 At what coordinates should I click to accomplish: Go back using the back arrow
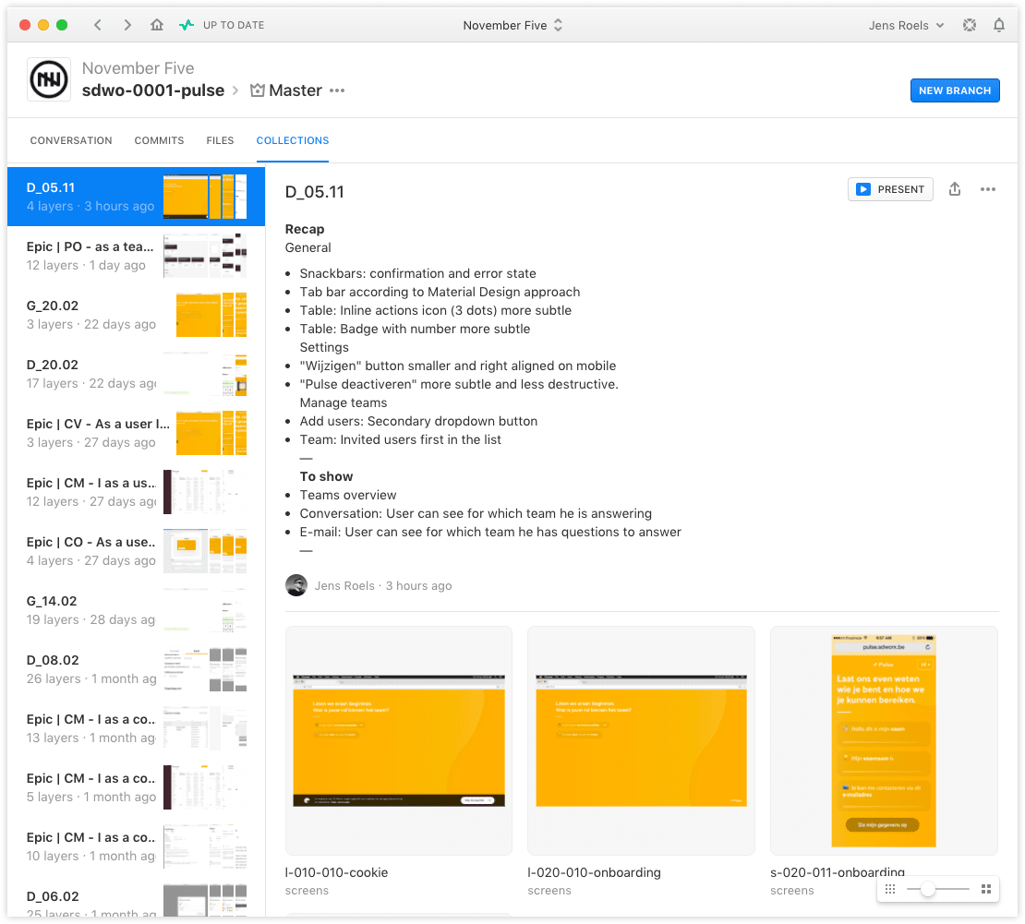(98, 25)
